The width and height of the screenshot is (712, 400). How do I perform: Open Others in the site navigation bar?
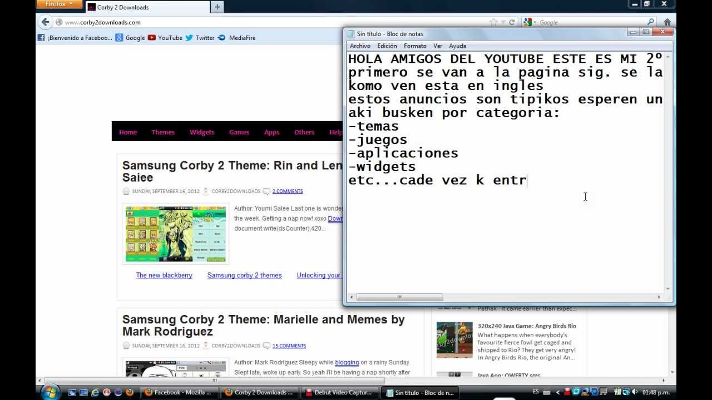click(x=304, y=132)
